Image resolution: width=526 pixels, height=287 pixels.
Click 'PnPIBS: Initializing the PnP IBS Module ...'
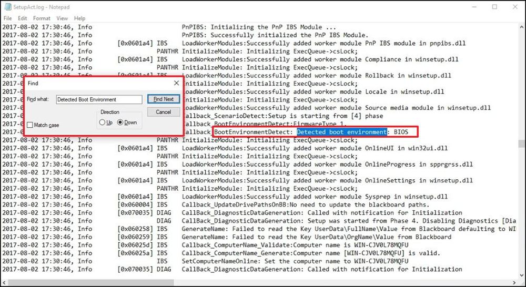click(x=259, y=27)
